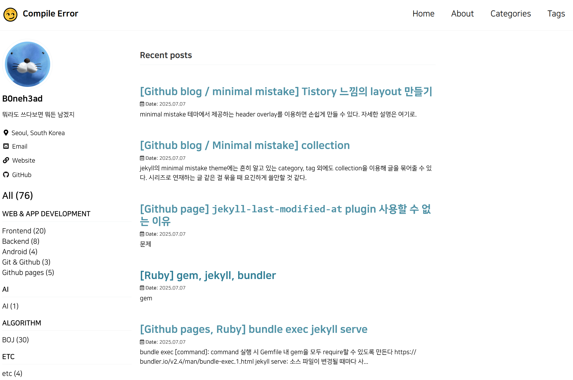The height and width of the screenshot is (380, 573).
Task: Click the smiley face site logo
Action: click(10, 14)
